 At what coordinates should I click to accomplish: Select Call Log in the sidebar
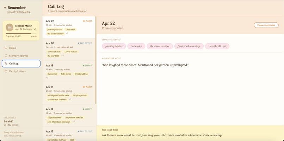pyautogui.click(x=21, y=64)
